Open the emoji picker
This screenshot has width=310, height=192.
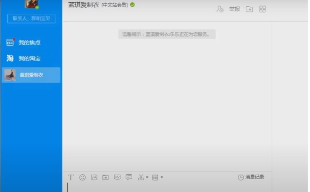[x=83, y=177]
